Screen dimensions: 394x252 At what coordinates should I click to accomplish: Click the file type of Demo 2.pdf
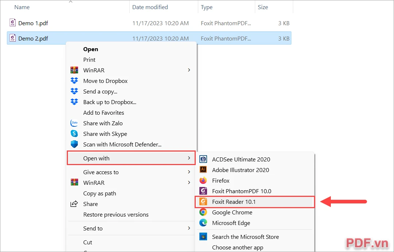(226, 38)
